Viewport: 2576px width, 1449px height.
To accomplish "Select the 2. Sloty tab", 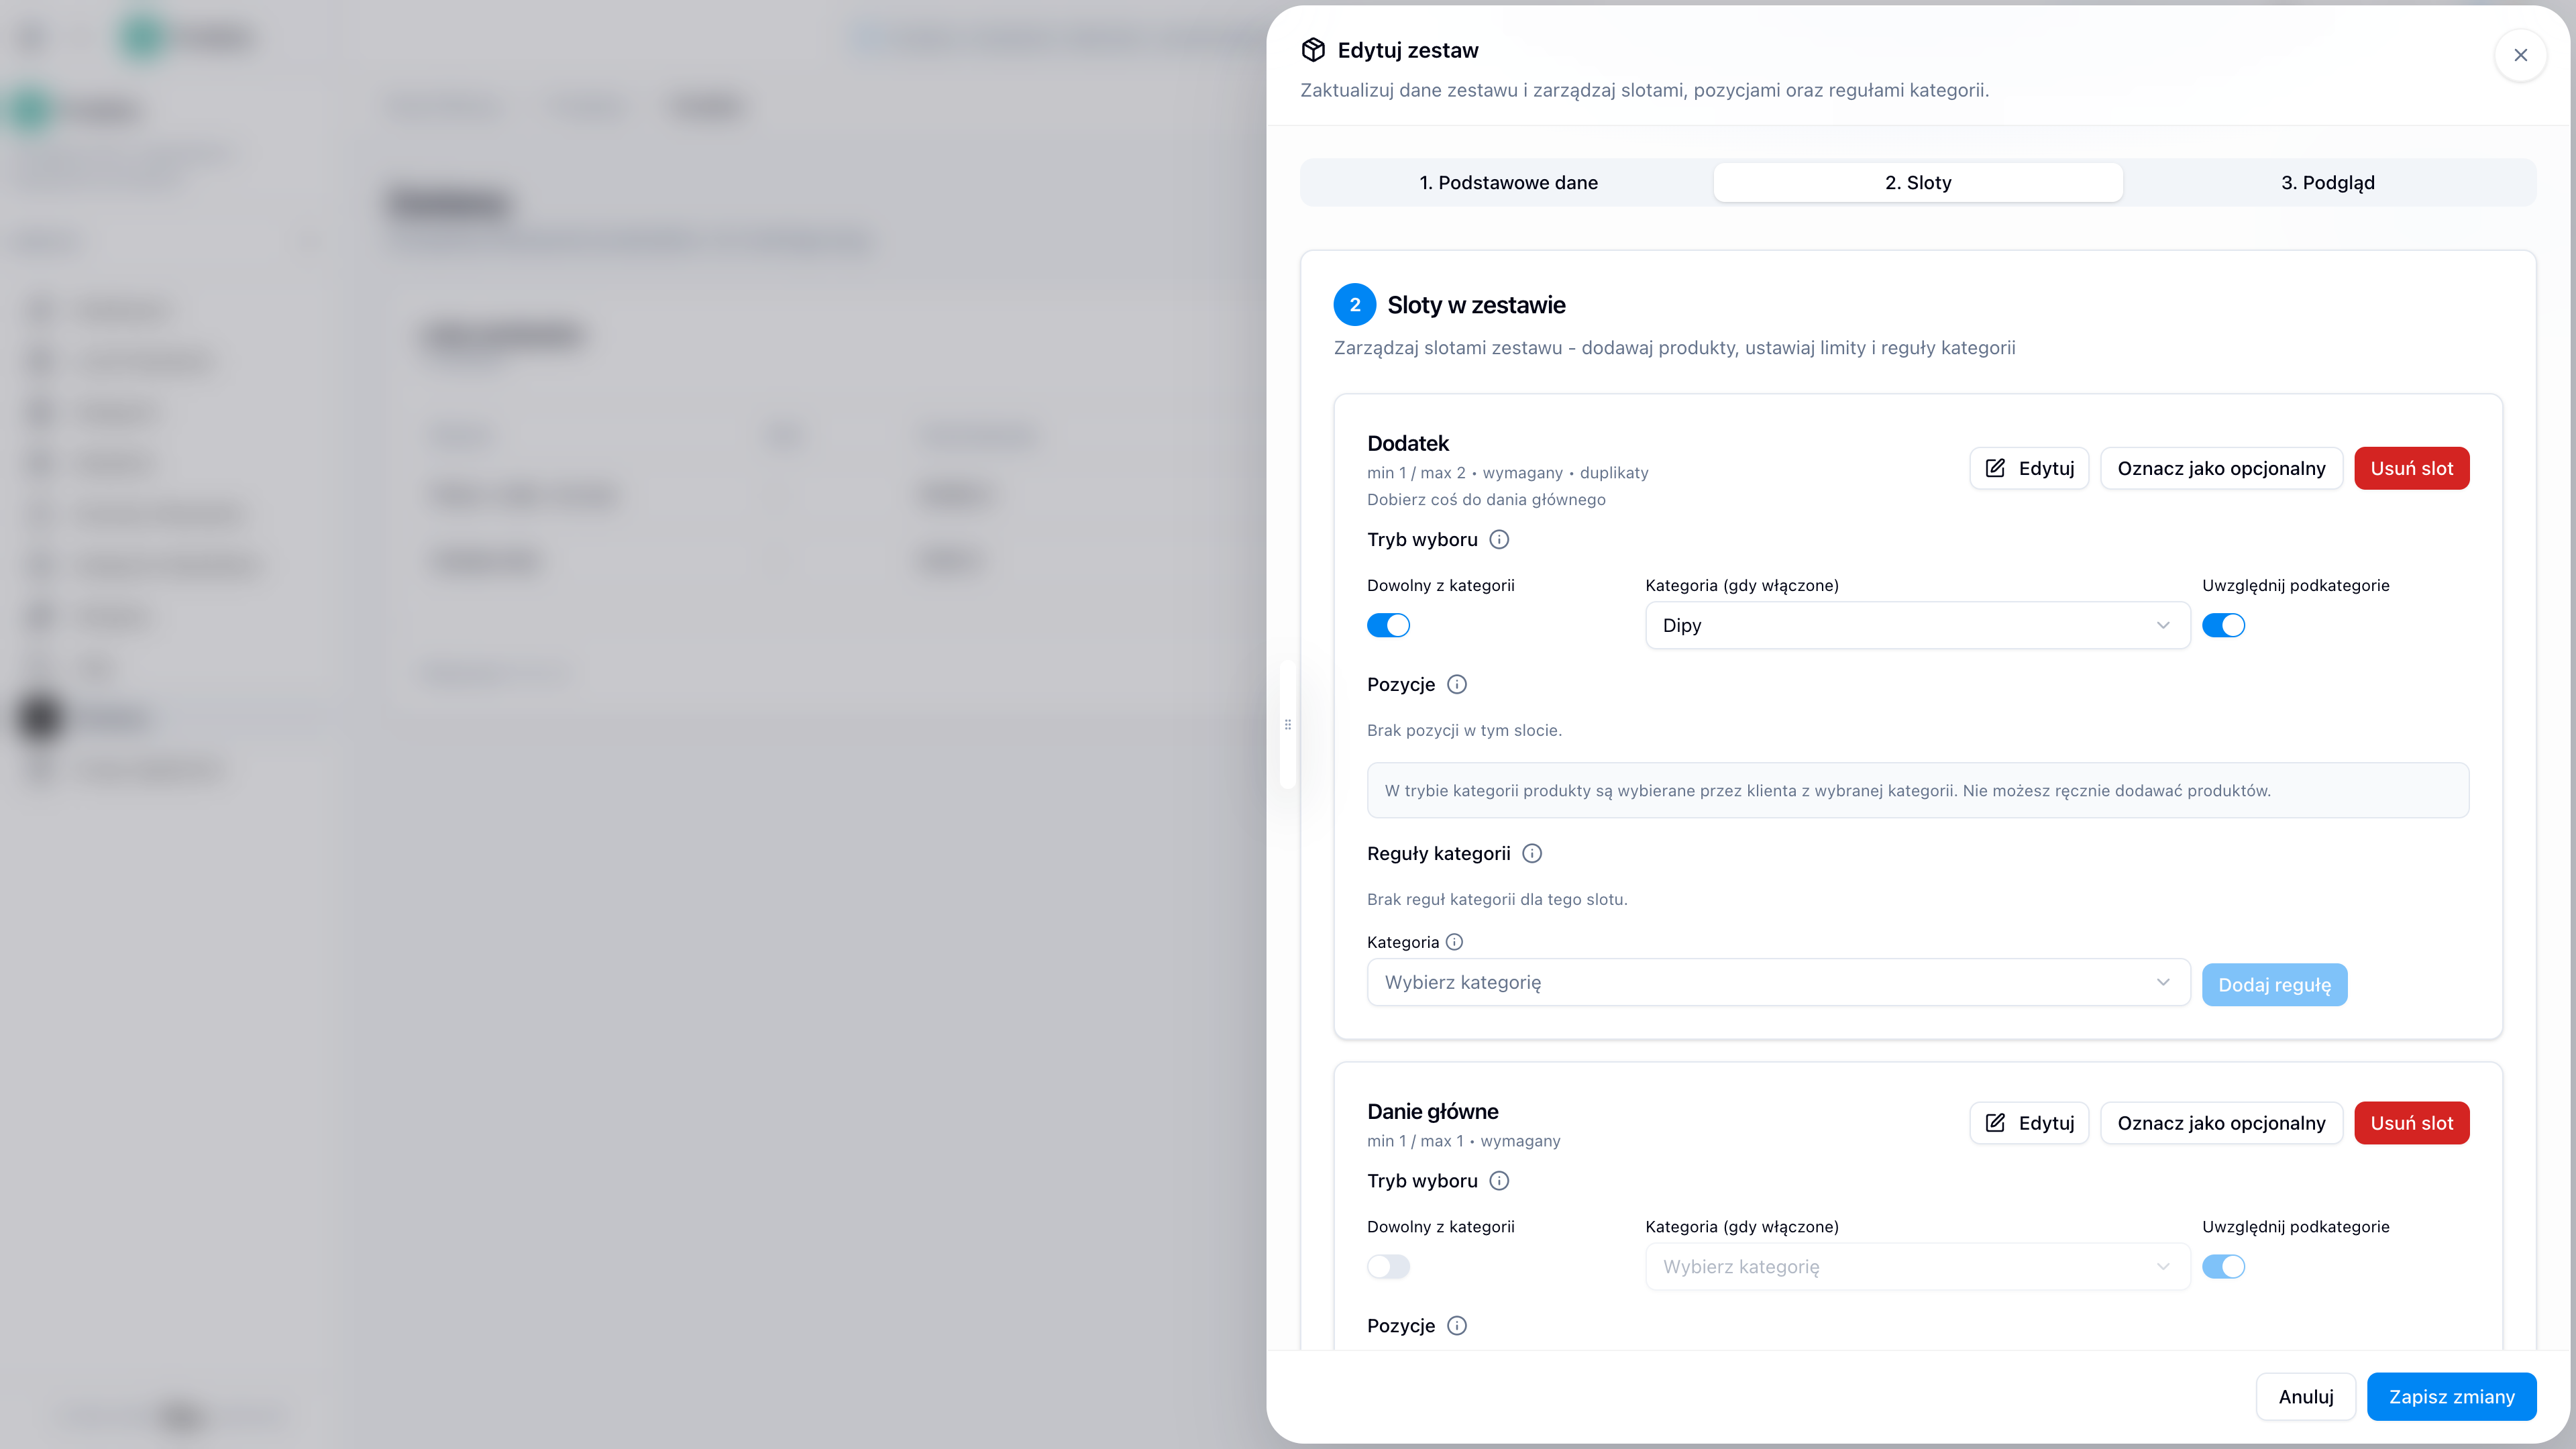I will [1918, 183].
